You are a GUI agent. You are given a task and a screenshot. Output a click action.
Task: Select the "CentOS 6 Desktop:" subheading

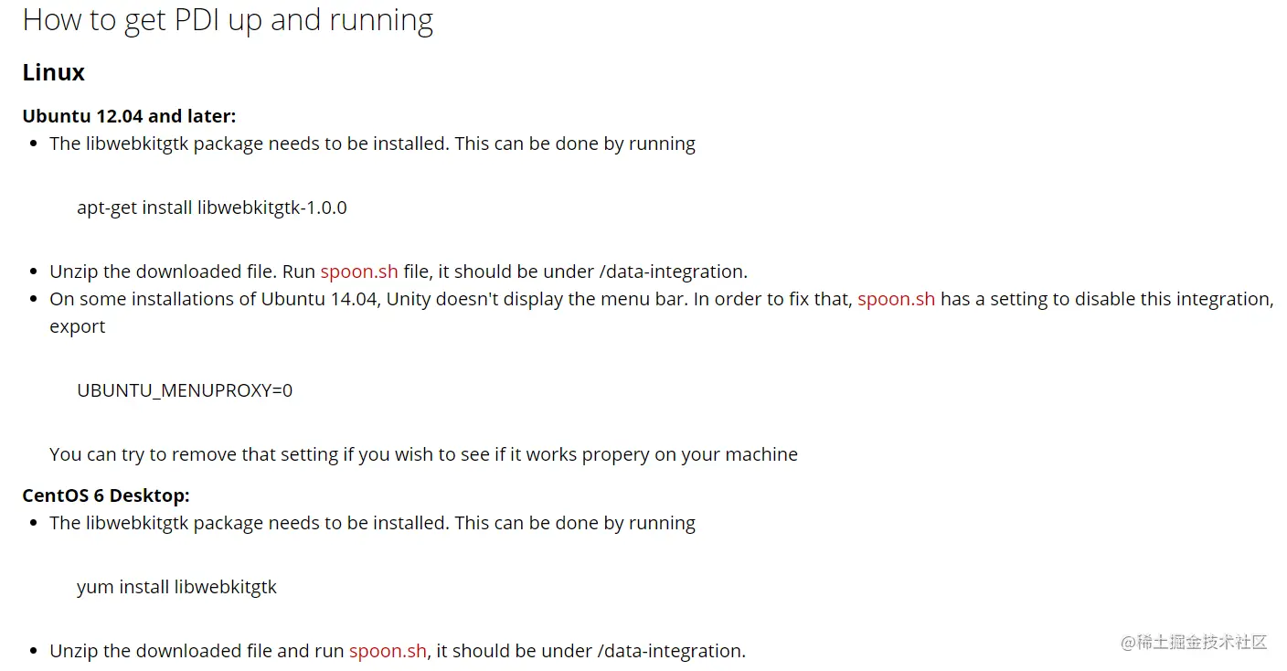point(106,495)
